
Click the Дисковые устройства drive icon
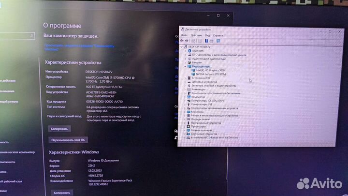coord(189,82)
